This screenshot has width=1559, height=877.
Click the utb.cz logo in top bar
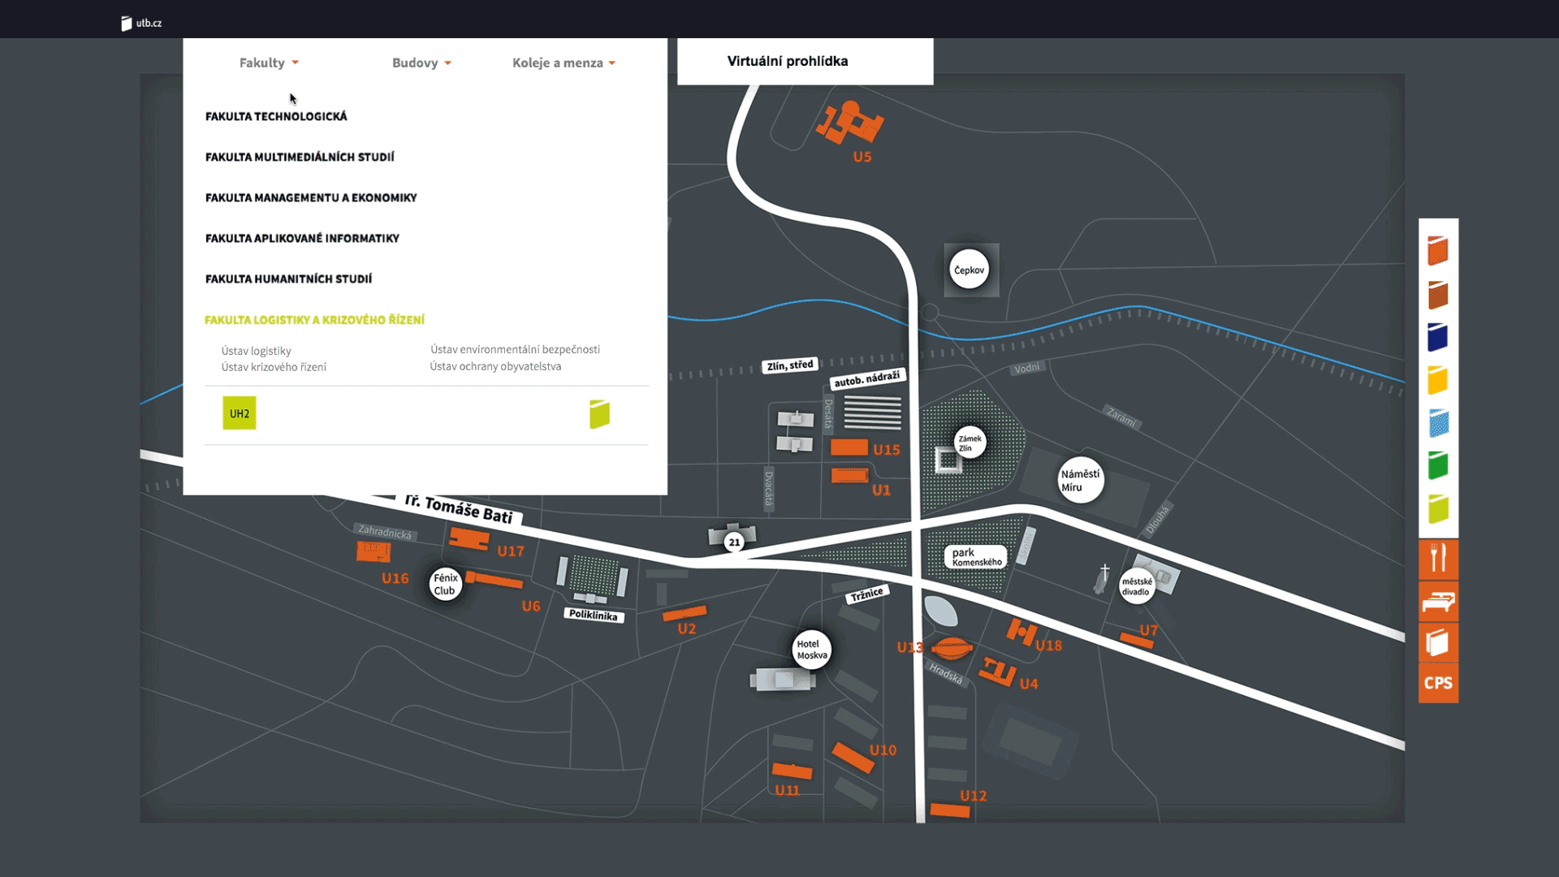point(142,23)
